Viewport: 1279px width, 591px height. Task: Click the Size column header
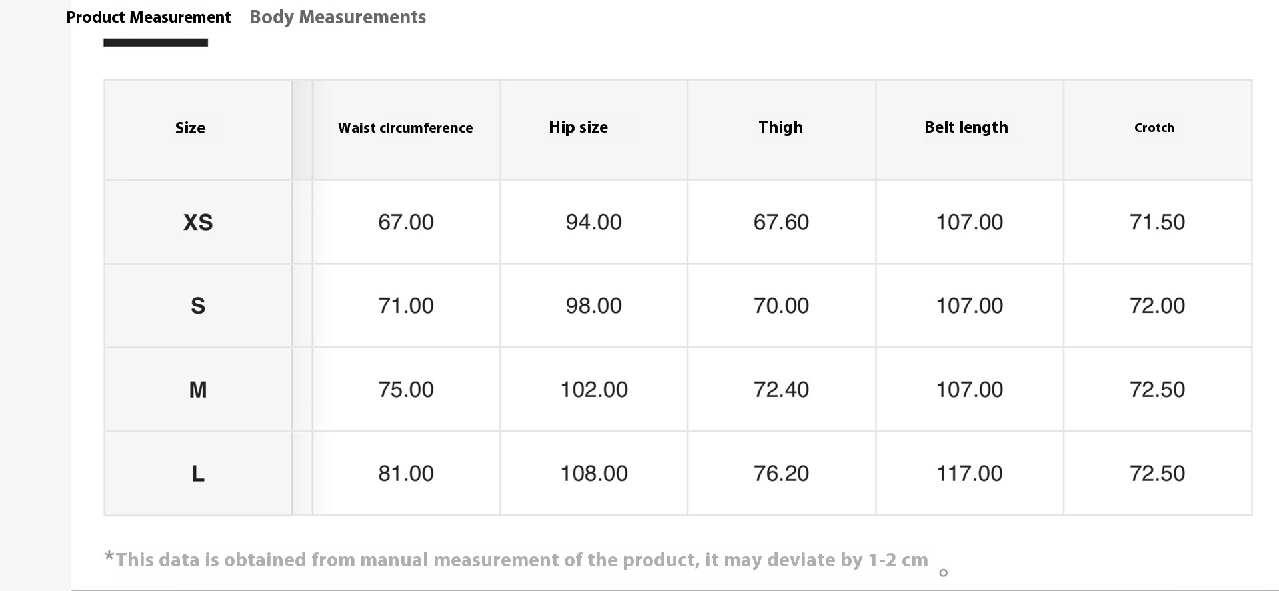click(190, 128)
